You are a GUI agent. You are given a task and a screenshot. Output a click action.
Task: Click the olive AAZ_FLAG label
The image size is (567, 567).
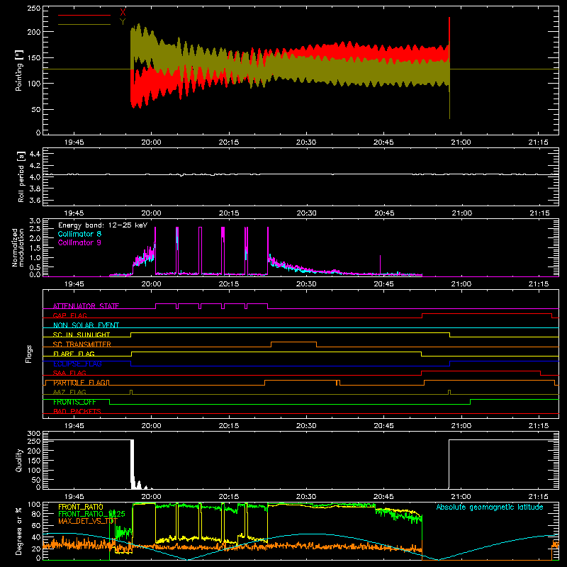coord(69,392)
